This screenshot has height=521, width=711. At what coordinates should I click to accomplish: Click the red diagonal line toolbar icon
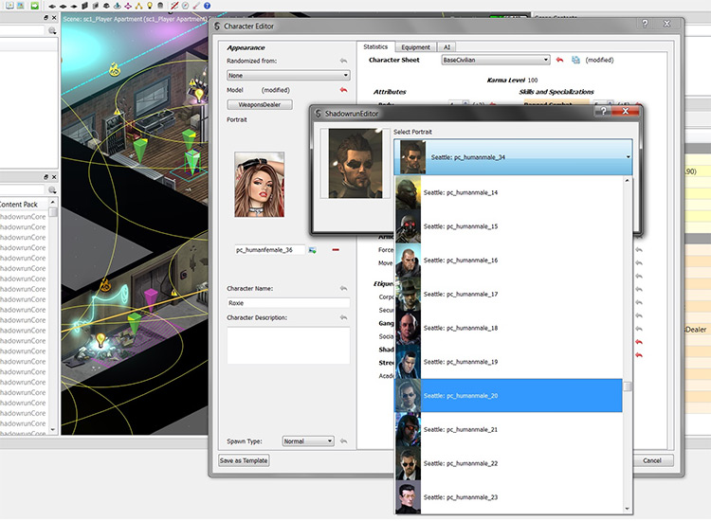174,6
